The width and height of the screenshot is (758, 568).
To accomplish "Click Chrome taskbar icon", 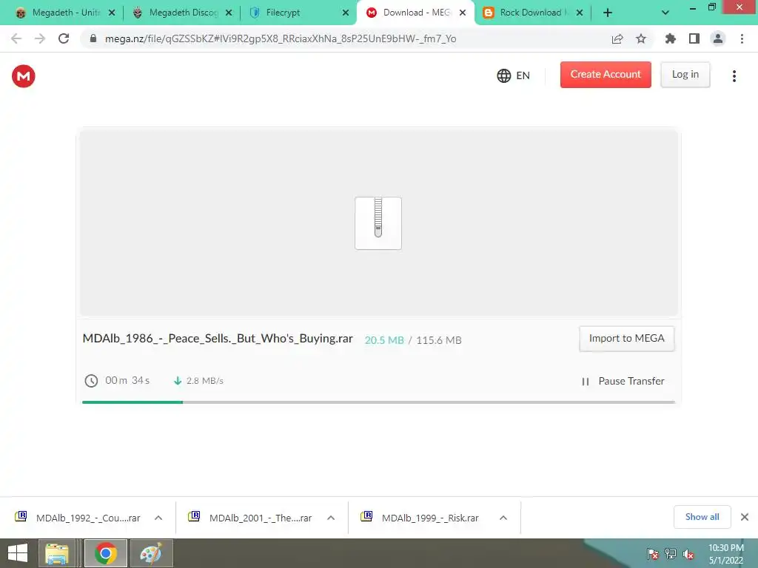I will [105, 553].
